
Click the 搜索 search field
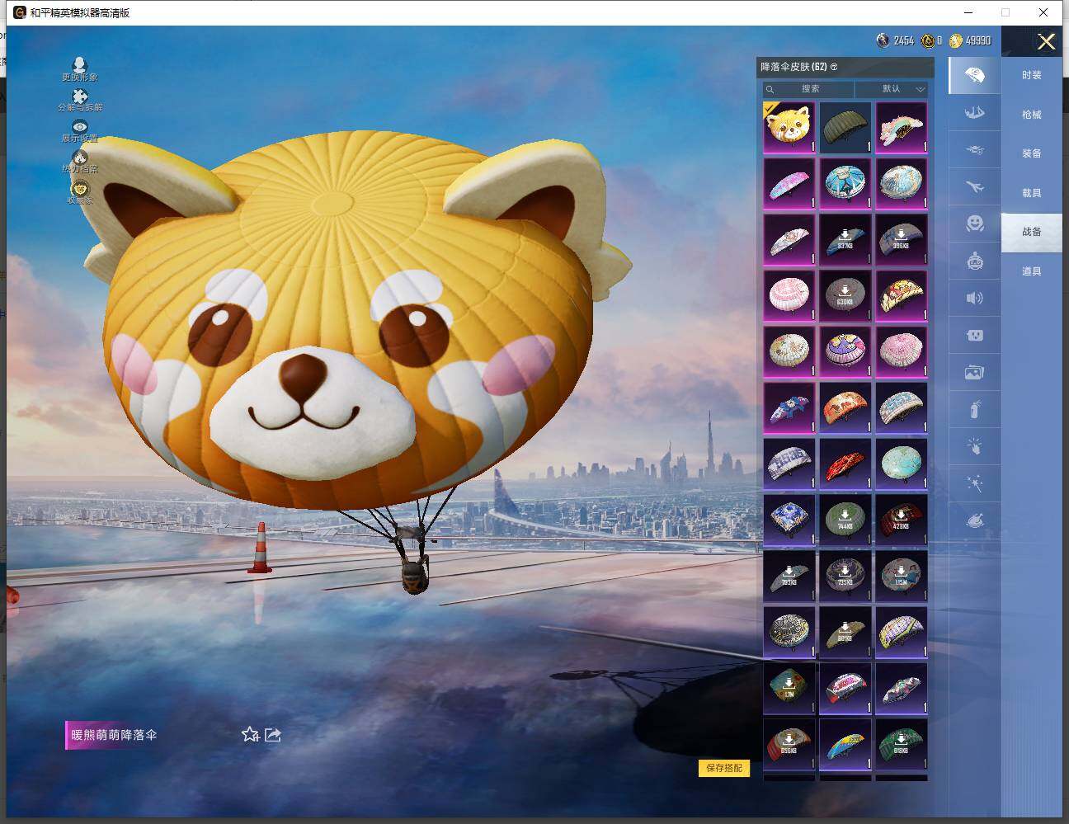[x=809, y=89]
